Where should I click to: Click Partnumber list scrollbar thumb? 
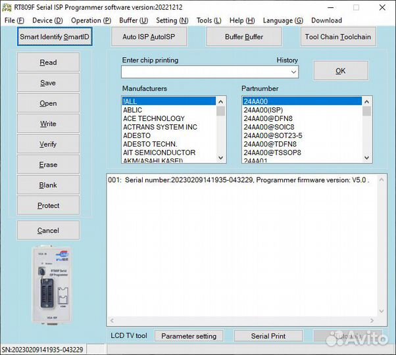tap(366, 111)
